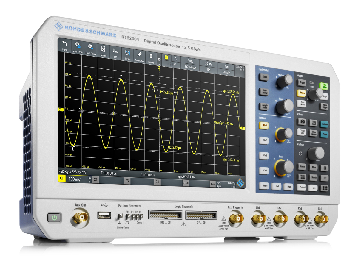Activate the Meter icon
This screenshot has width=358, height=264.
(x=104, y=49)
